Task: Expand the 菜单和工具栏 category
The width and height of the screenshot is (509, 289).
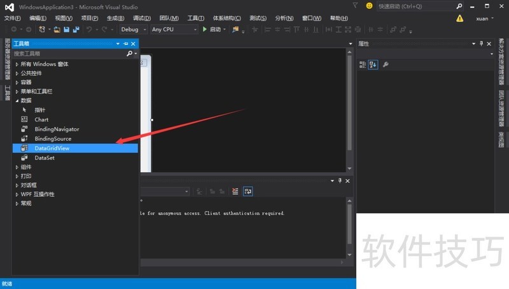Action: (17, 91)
